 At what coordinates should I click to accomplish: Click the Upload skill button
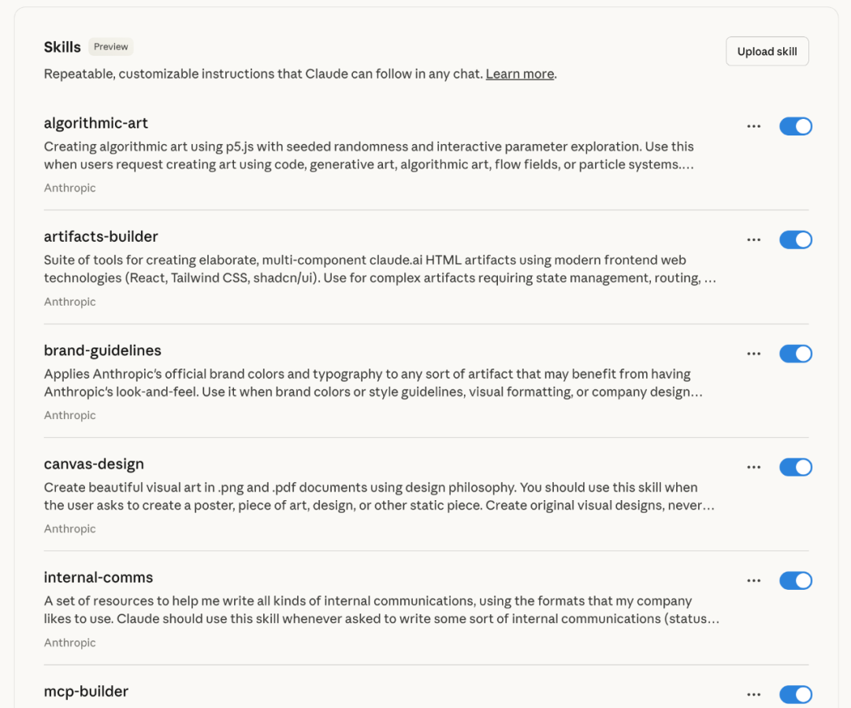click(767, 52)
